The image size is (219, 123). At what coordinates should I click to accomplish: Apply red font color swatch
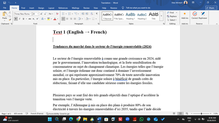(55, 19)
